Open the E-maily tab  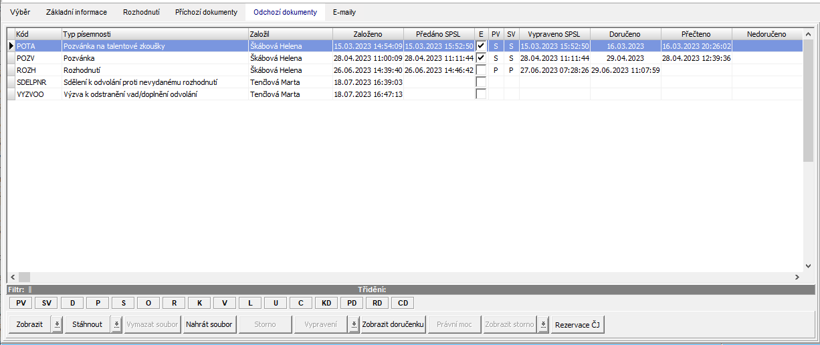click(x=344, y=12)
